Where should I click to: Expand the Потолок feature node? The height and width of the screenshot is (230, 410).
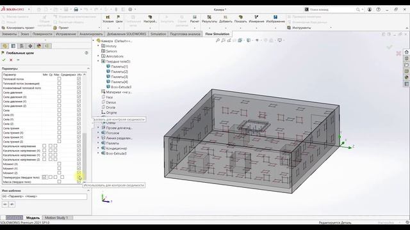tap(98, 133)
